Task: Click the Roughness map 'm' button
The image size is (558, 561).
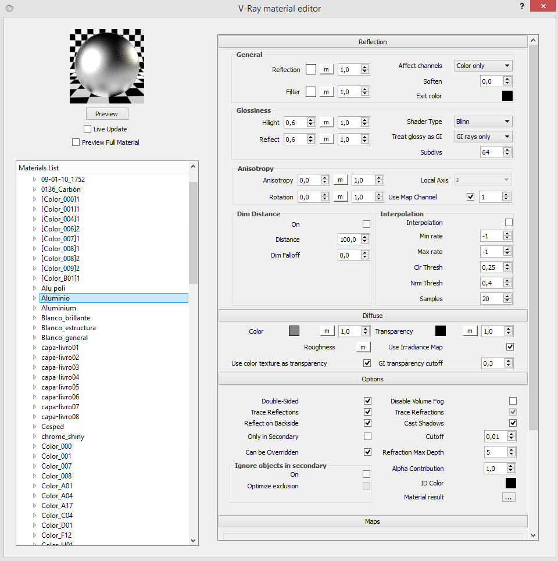Action: coord(363,347)
